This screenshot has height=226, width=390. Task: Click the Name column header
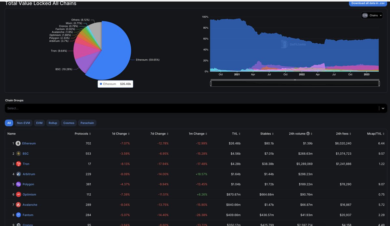tap(11, 134)
